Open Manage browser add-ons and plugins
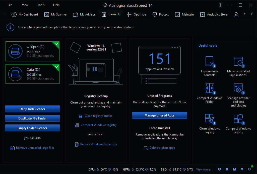 click(x=238, y=89)
